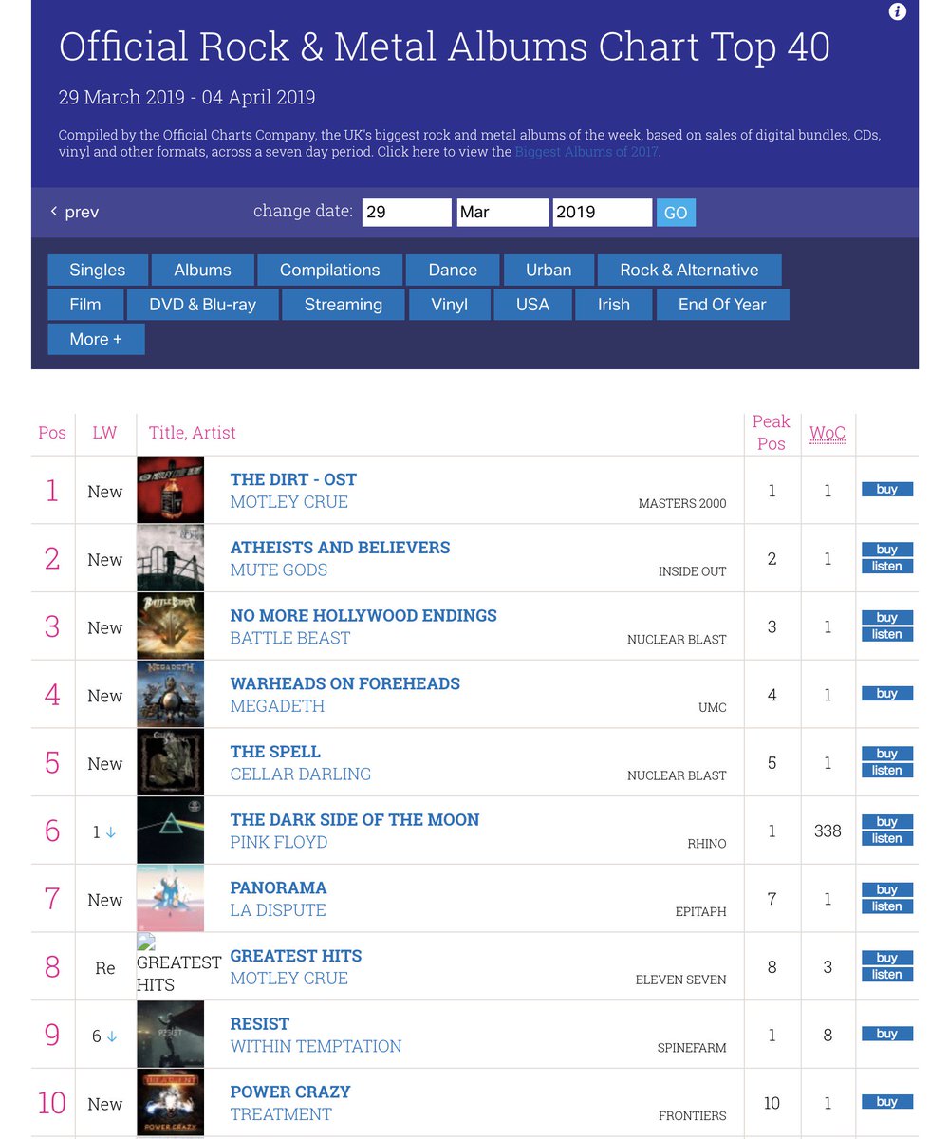The height and width of the screenshot is (1139, 930).
Task: Click the broken Greatest Hits cover image
Action: (178, 963)
